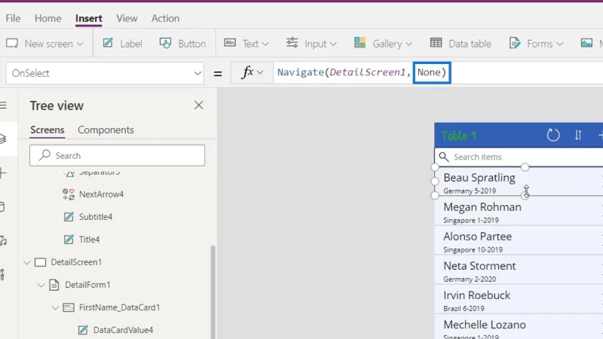Collapse the DetailScreen1 node
603x339 pixels.
point(27,262)
